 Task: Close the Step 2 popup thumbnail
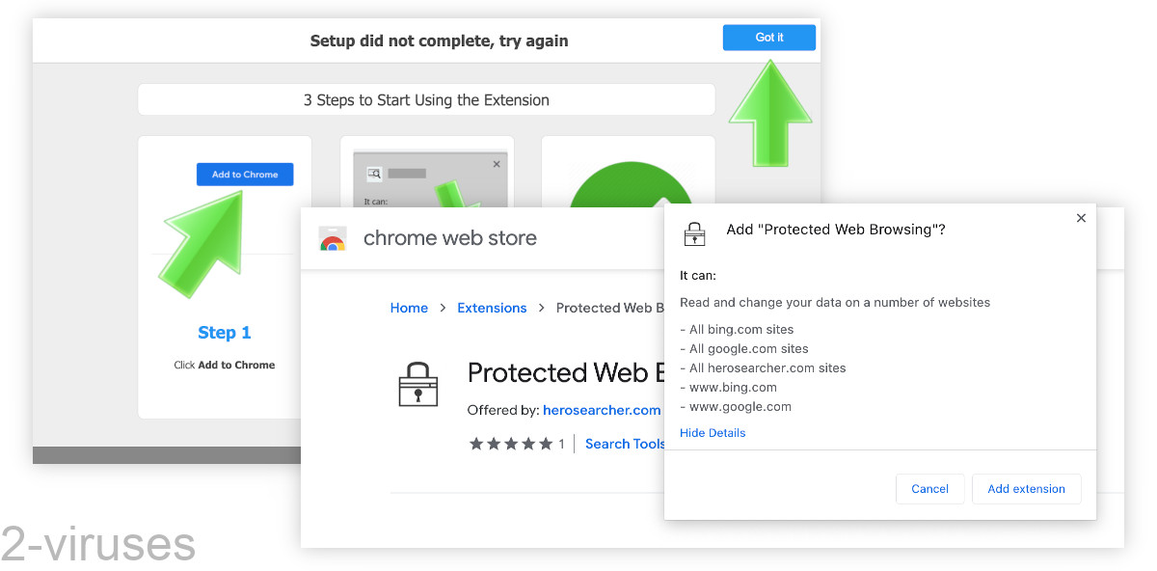click(x=497, y=163)
